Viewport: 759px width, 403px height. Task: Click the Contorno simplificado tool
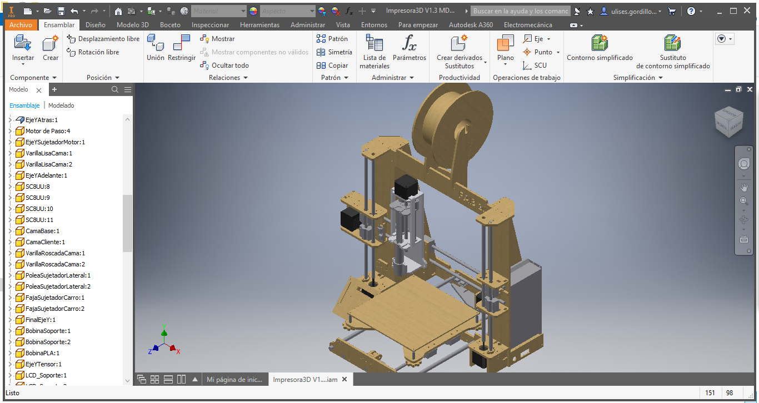coord(600,48)
